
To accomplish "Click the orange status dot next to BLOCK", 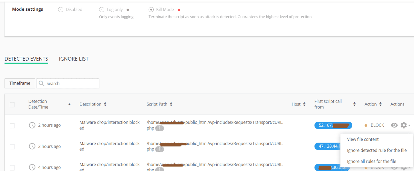I will [366, 125].
